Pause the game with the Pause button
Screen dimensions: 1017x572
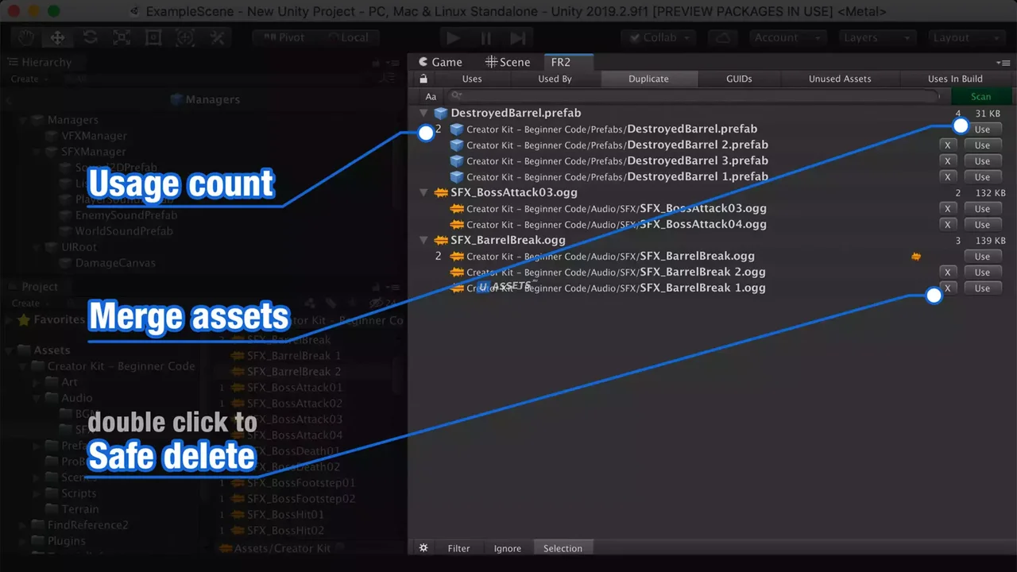click(x=485, y=37)
